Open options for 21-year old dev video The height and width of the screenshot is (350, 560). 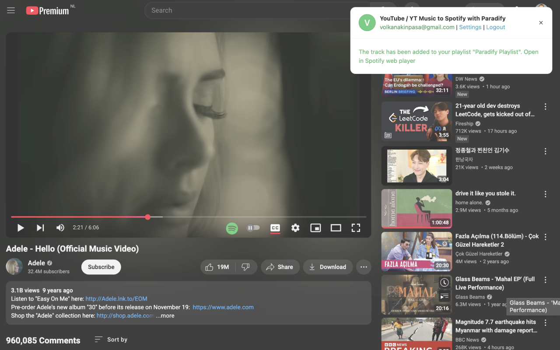545,107
